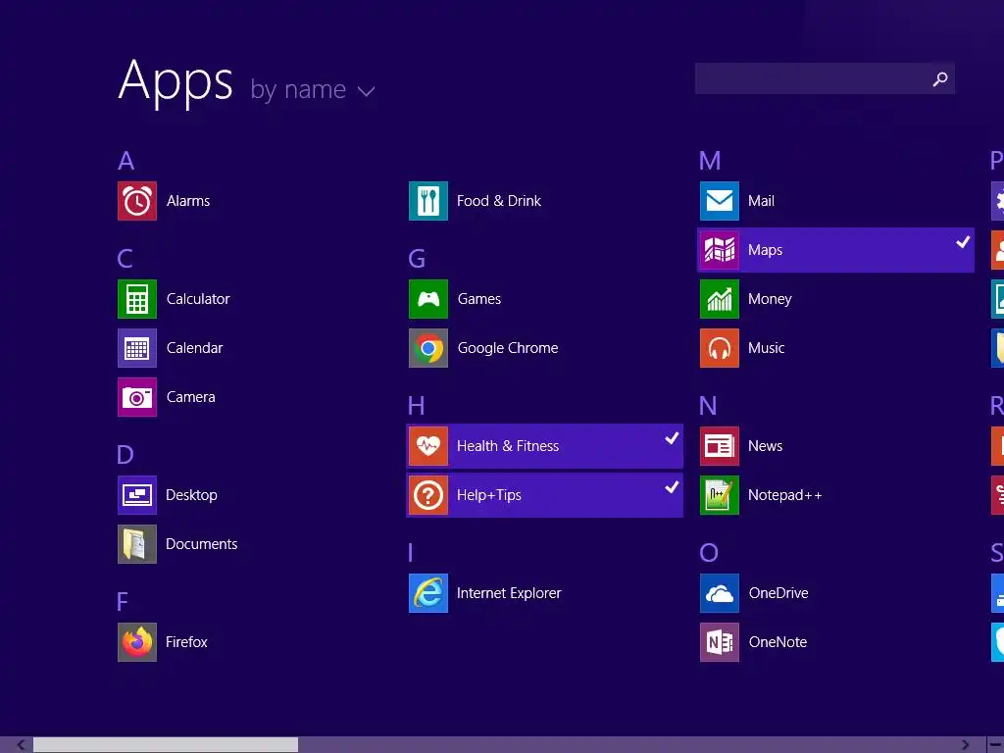Open the Alarms app icon
The image size is (1004, 753).
(137, 201)
